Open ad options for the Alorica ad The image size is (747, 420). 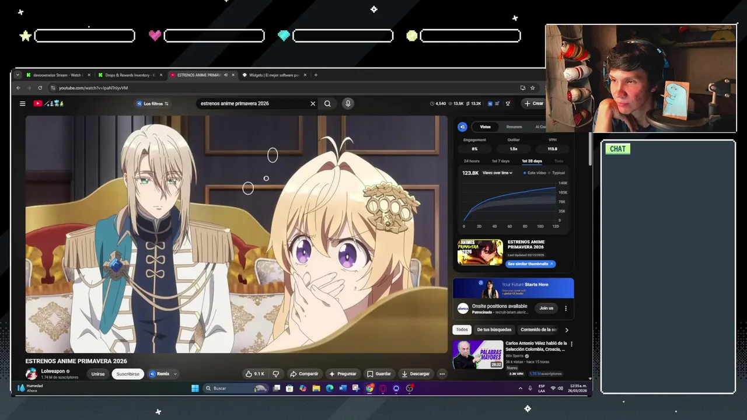click(565, 308)
